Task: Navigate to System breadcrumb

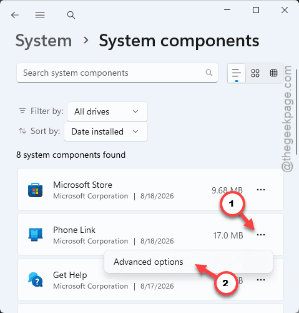Action: coord(44,41)
